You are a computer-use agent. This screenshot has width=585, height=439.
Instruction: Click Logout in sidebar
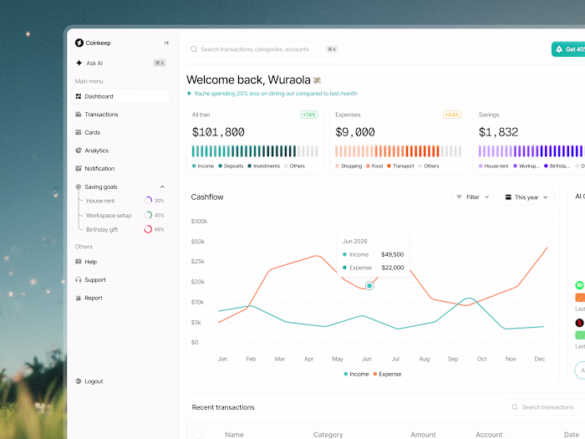click(121, 381)
